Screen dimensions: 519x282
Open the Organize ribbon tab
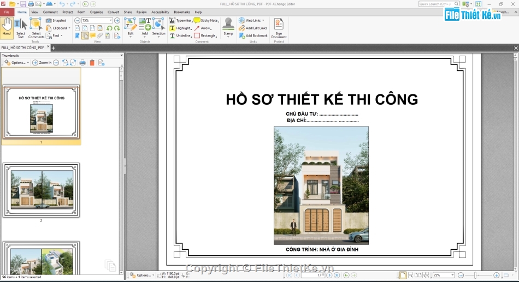pyautogui.click(x=96, y=12)
